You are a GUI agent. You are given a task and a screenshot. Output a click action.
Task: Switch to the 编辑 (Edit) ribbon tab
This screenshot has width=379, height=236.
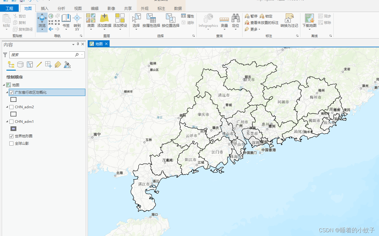[95, 8]
